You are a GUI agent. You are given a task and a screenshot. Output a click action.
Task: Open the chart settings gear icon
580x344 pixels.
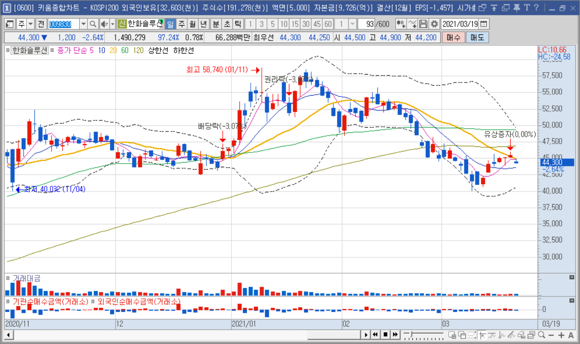434,24
